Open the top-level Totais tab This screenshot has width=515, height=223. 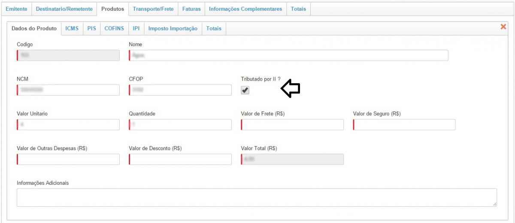[x=298, y=9]
